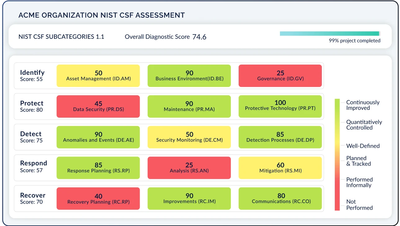Select the Analysis (RS.AN) card
The height and width of the screenshot is (226, 400).
tap(189, 168)
